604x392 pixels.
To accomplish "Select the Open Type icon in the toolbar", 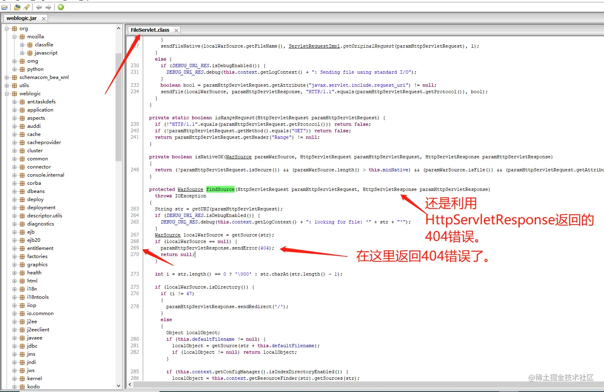I will 17,7.
